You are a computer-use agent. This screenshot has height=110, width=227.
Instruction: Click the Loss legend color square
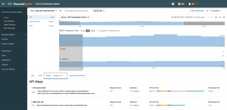60,49
